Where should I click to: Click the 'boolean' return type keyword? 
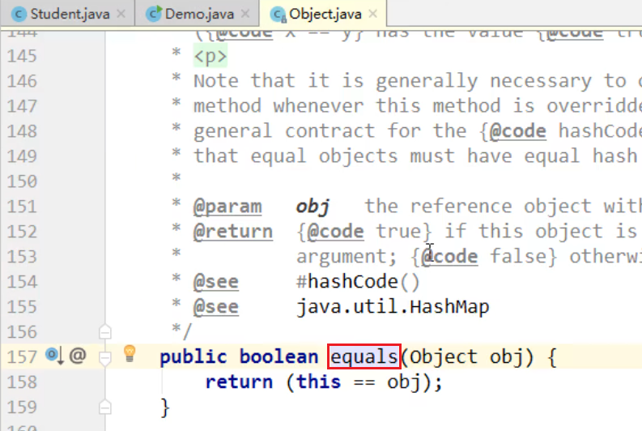click(278, 356)
